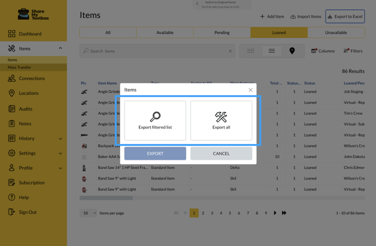Sort by the Pic column header
The width and height of the screenshot is (376, 246).
click(83, 83)
